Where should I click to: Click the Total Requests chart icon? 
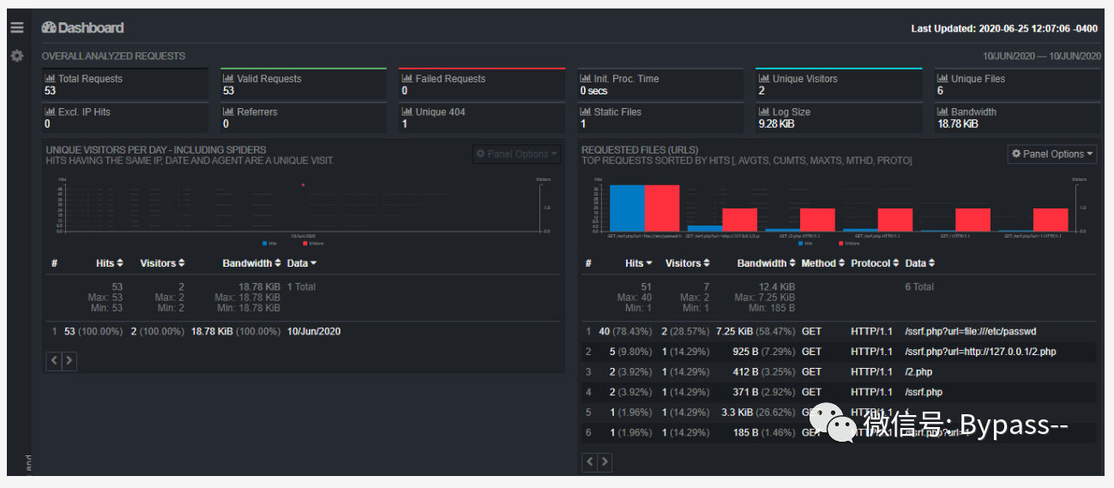pyautogui.click(x=50, y=79)
